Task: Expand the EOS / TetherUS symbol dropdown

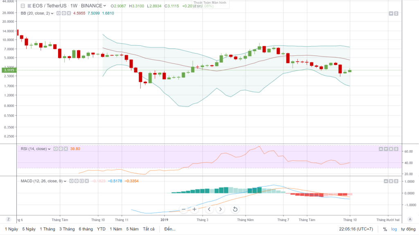Action: (x=105, y=6)
